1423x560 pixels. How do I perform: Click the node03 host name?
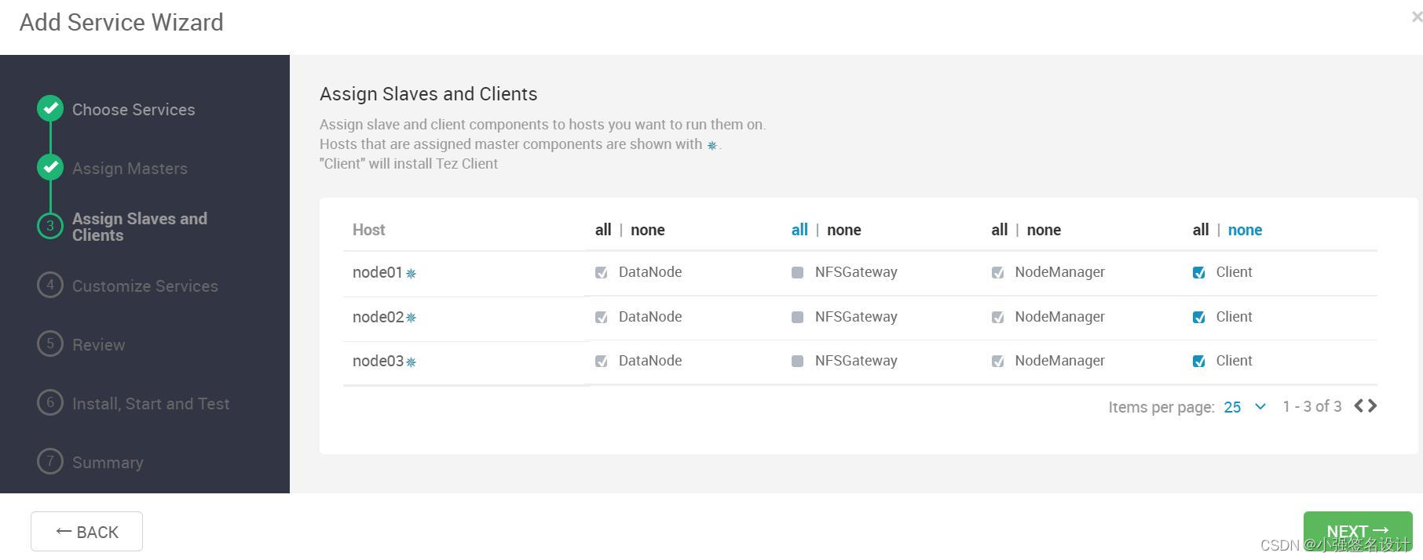pos(378,361)
